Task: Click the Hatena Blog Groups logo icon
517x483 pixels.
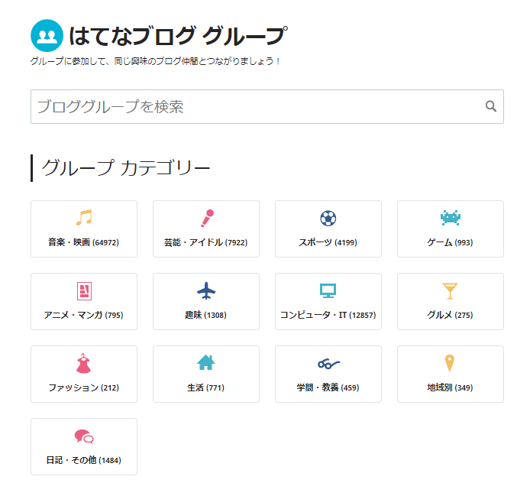Action: coord(47,36)
